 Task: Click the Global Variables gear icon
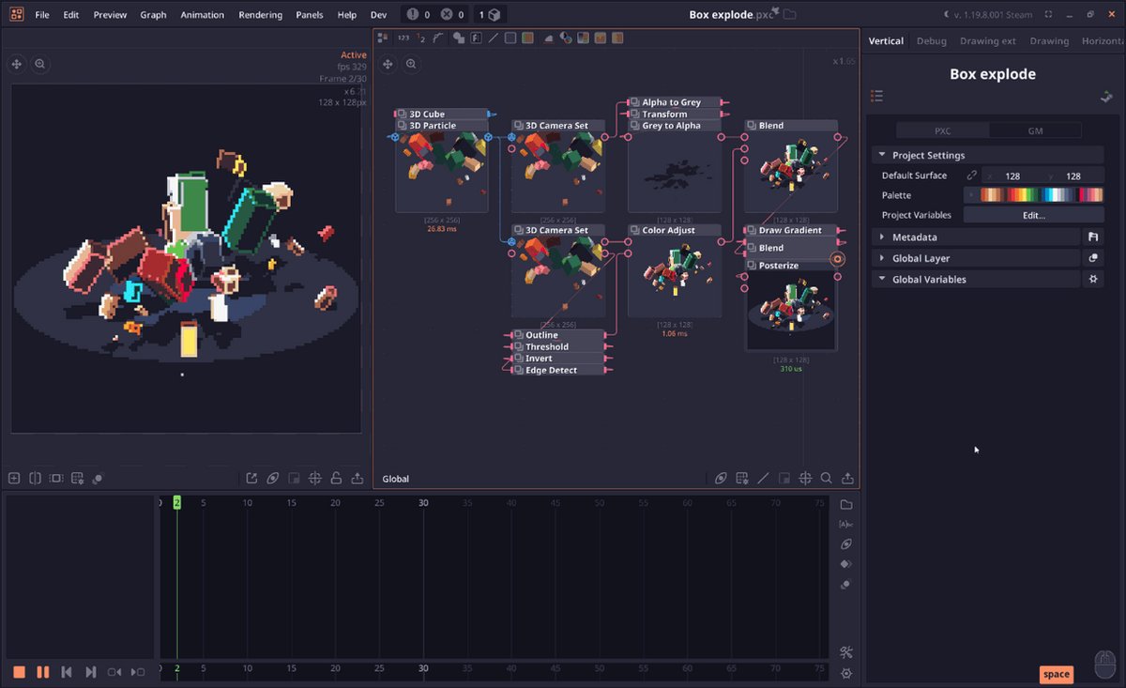pyautogui.click(x=1093, y=279)
